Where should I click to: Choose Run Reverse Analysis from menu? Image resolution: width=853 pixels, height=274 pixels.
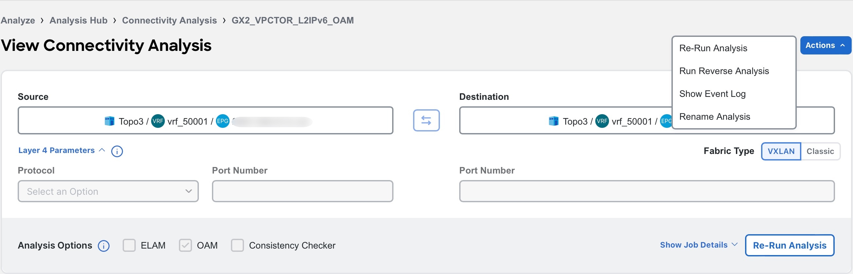pyautogui.click(x=724, y=71)
